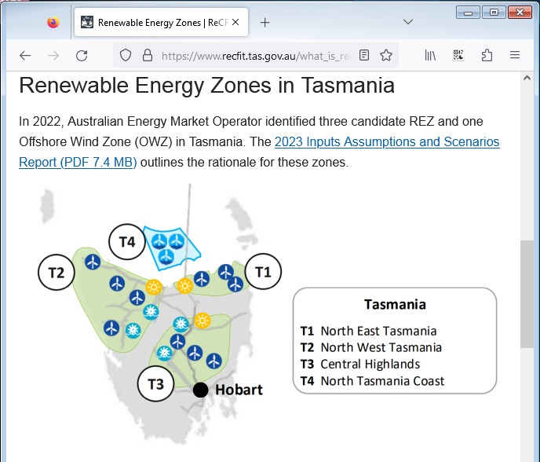
Task: Open the tracking protection shield icon
Action: click(x=126, y=55)
